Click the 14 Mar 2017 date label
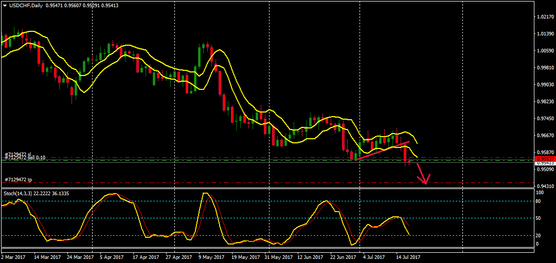The width and height of the screenshot is (556, 263). pos(47,257)
